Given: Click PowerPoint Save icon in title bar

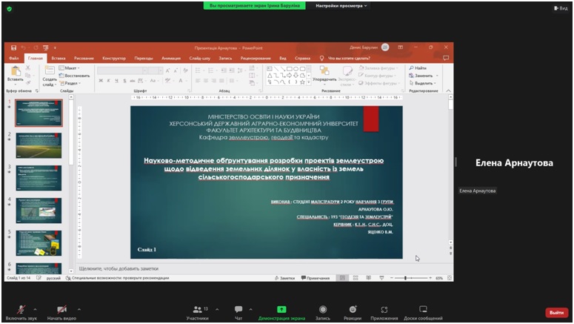Looking at the screenshot, I should click(13, 47).
